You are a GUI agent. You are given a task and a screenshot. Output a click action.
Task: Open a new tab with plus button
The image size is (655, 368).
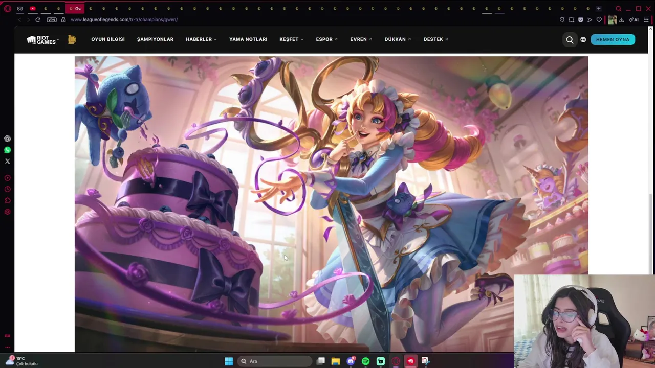point(599,9)
